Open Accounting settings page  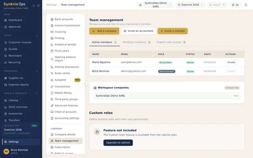pos(66,118)
